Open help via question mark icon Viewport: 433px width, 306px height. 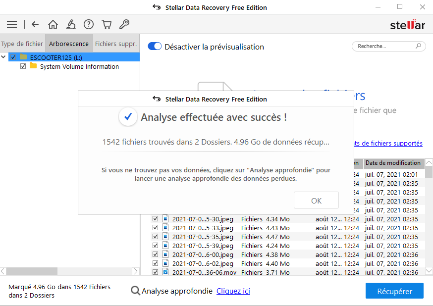coord(89,24)
